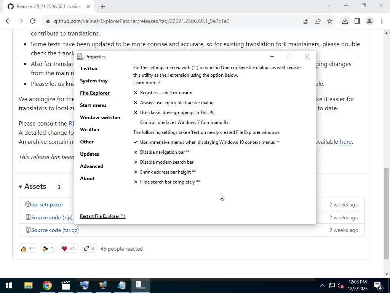
Task: Click the here link for the archive
Action: coord(346,142)
